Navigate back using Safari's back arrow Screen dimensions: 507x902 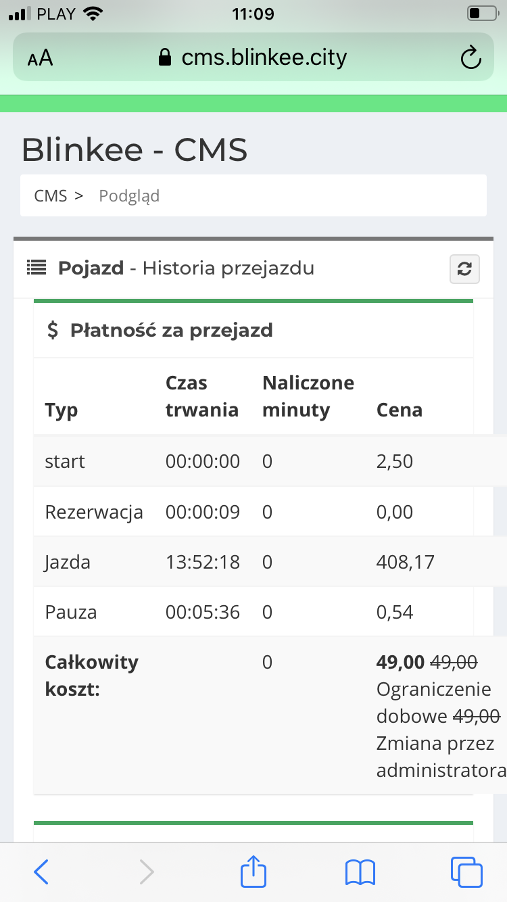(x=41, y=872)
